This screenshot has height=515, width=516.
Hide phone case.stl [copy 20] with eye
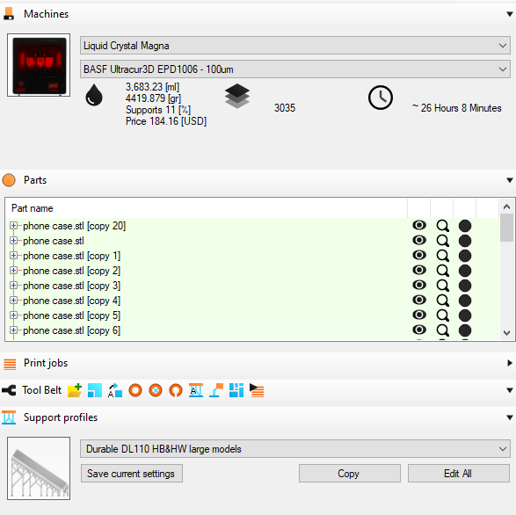click(x=419, y=225)
